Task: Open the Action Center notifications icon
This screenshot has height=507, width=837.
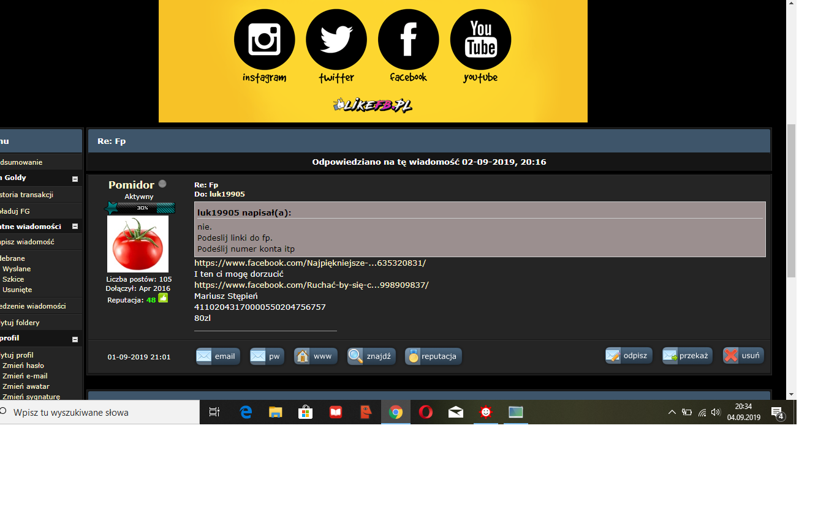Action: point(778,413)
